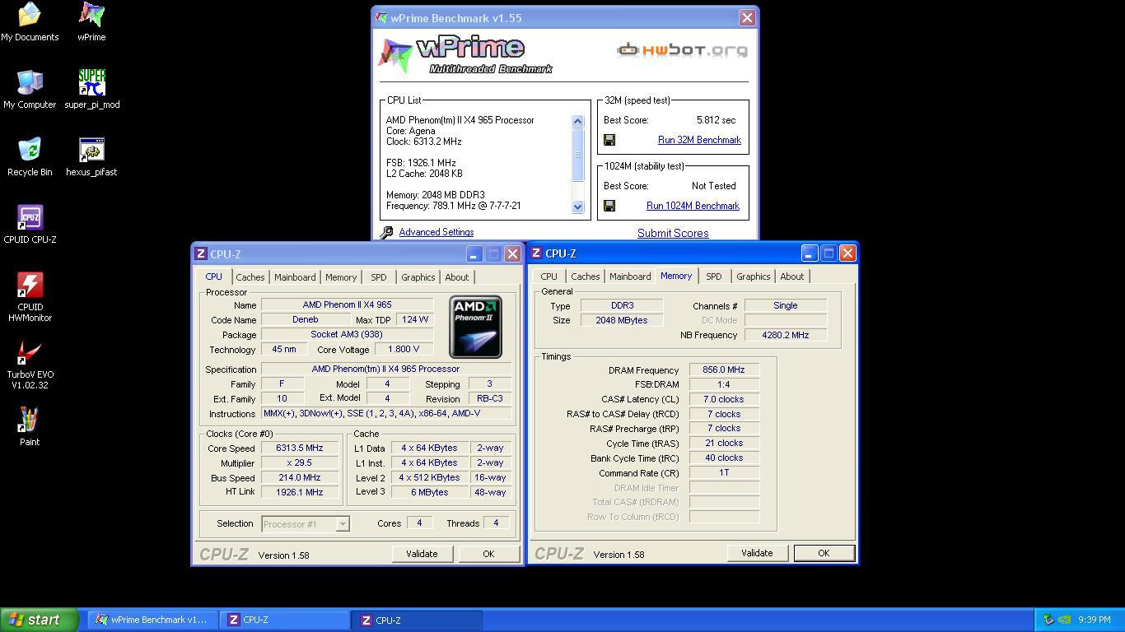Open the SPD tab in the left CPU-Z window
This screenshot has width=1125, height=632.
(x=378, y=277)
